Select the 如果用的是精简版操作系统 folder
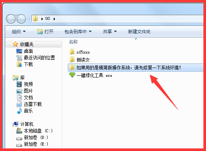The image size is (206, 151). (136, 68)
